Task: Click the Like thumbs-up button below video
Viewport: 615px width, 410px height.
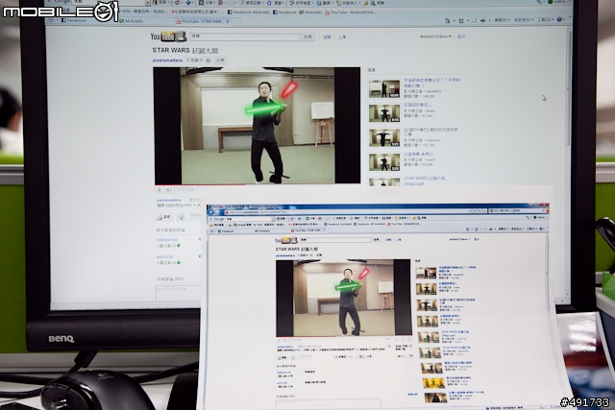Action: click(x=164, y=217)
